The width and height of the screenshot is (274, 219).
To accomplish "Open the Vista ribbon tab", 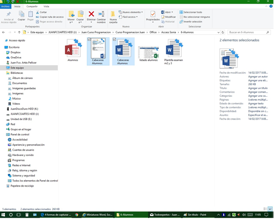I will tap(46, 7).
